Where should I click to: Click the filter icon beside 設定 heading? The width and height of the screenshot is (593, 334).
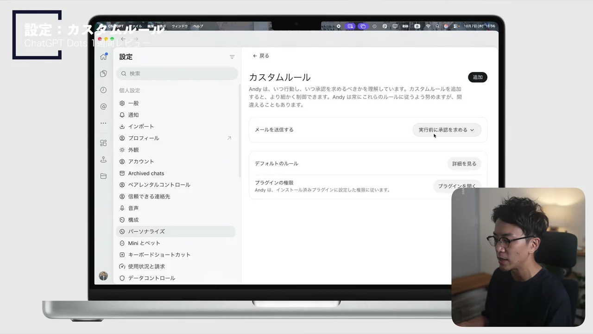coord(232,57)
